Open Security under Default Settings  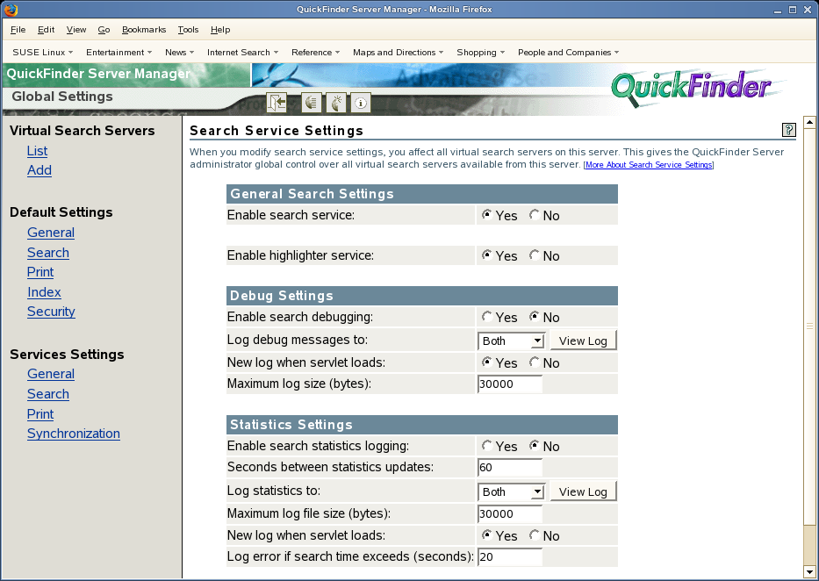click(51, 312)
